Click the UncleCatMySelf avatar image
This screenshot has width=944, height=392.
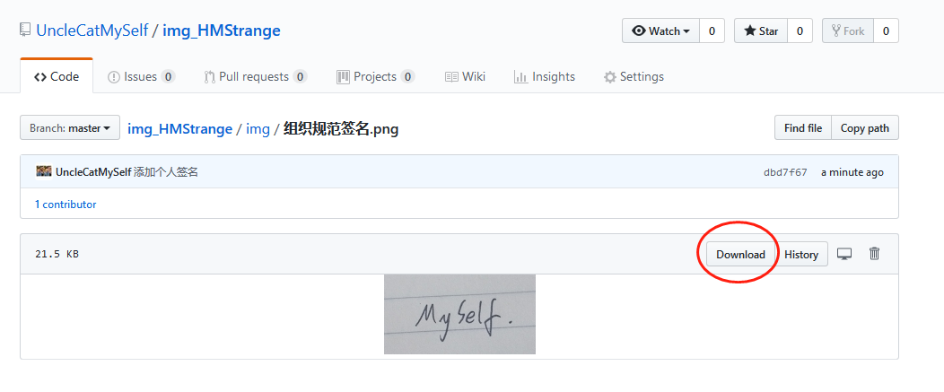(44, 171)
